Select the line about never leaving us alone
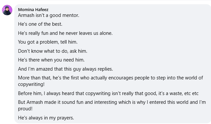This screenshot has height=124, width=211. [x=65, y=33]
